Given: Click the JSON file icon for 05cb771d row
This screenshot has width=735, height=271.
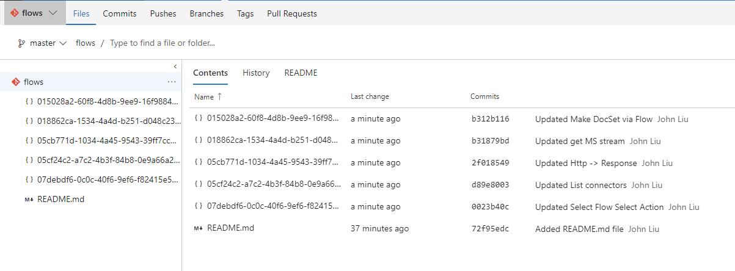Looking at the screenshot, I should [x=198, y=163].
